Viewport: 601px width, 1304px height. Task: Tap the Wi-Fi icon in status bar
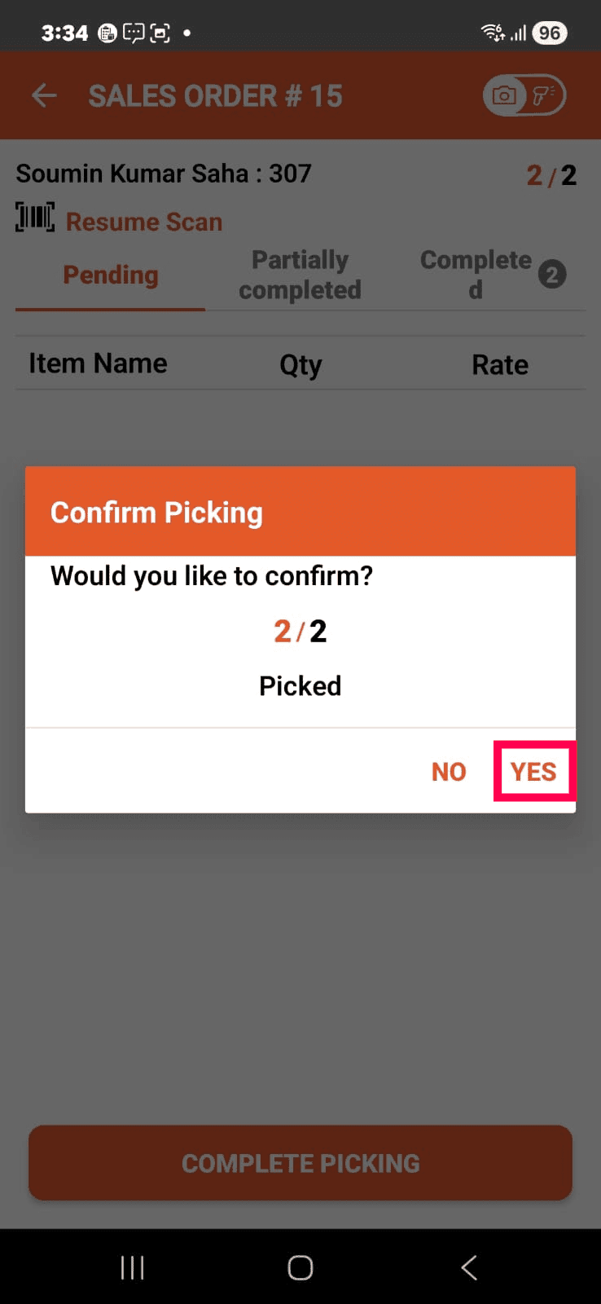492,33
